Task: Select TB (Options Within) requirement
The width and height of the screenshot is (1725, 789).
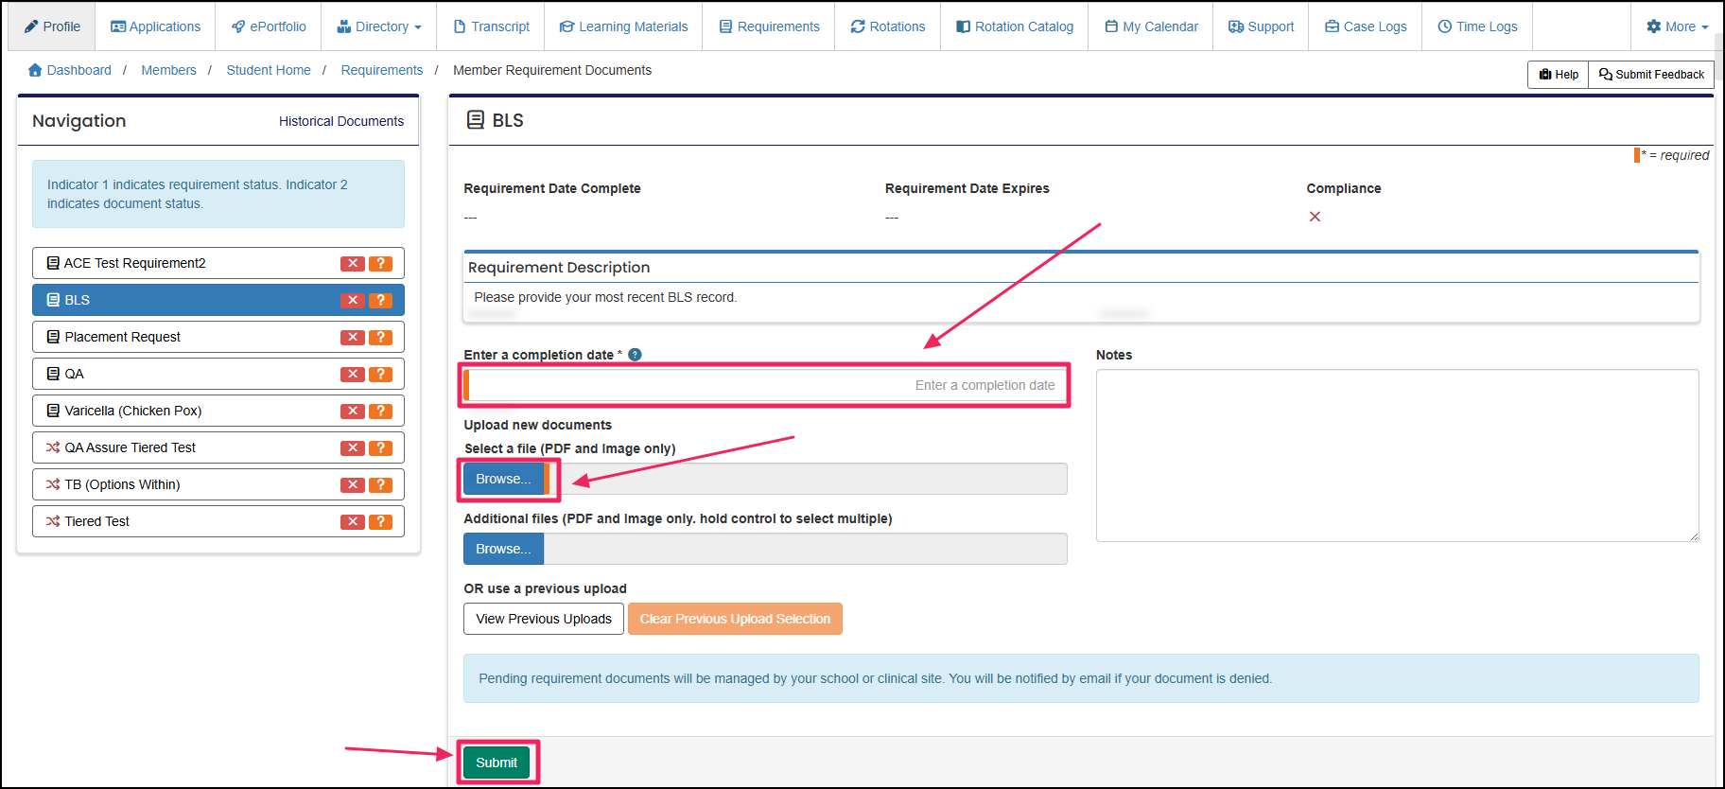Action: click(x=218, y=484)
